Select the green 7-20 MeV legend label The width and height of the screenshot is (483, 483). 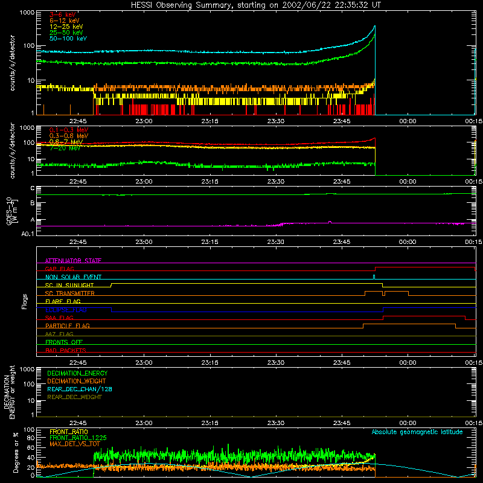click(x=65, y=148)
